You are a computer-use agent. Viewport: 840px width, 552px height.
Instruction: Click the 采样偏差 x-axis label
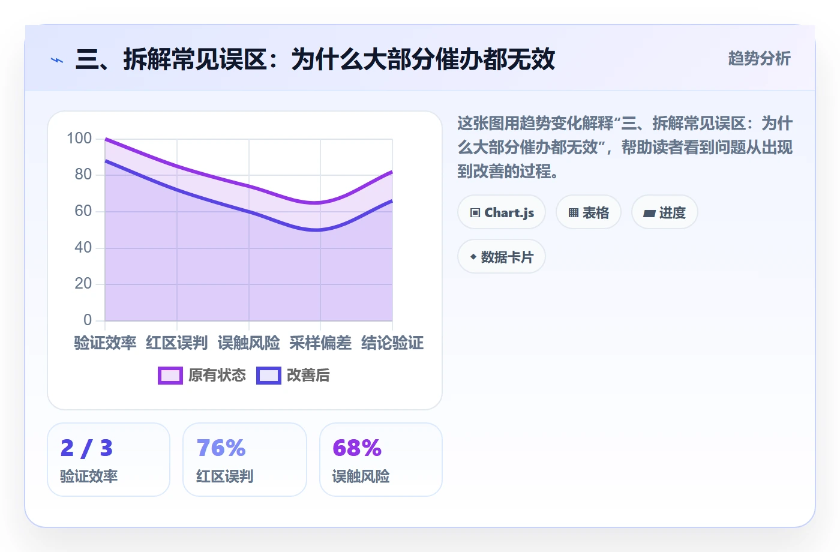click(x=320, y=343)
